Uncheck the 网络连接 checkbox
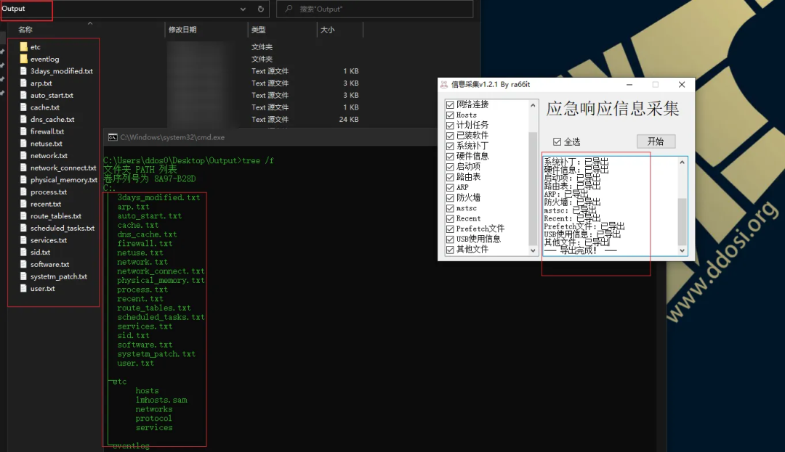785x452 pixels. pyautogui.click(x=450, y=104)
